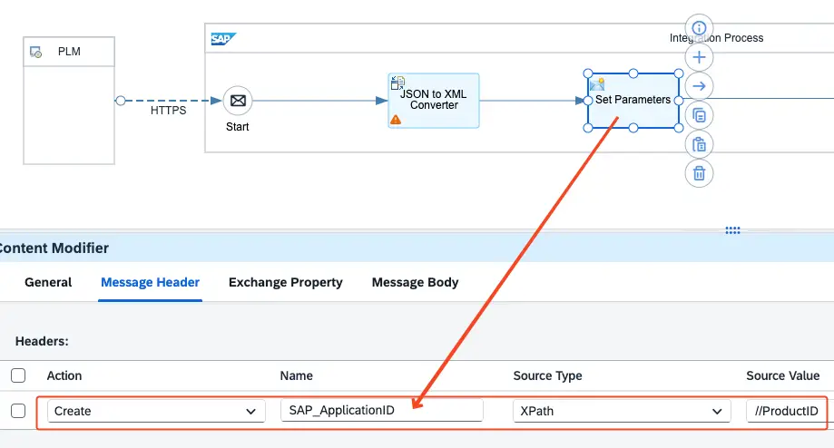
Task: Delete the step using the trash icon
Action: pyautogui.click(x=699, y=173)
